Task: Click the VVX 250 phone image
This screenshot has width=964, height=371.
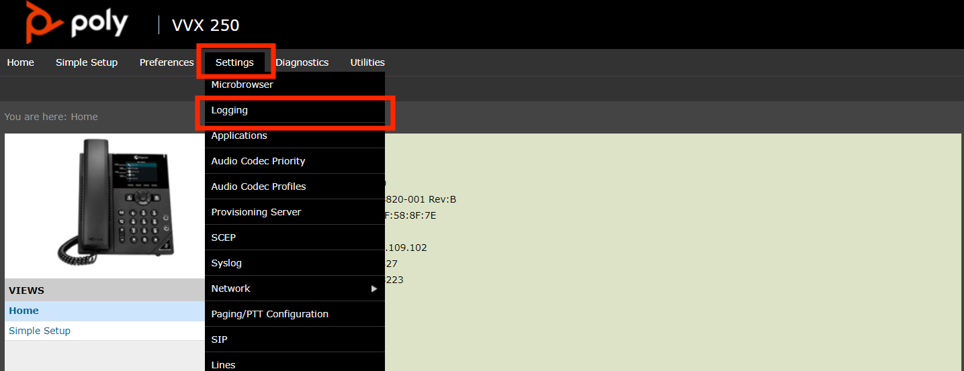Action: (x=115, y=204)
